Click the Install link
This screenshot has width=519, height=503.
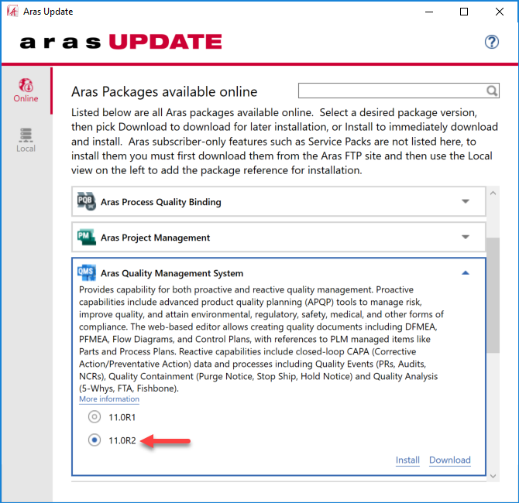click(x=407, y=460)
